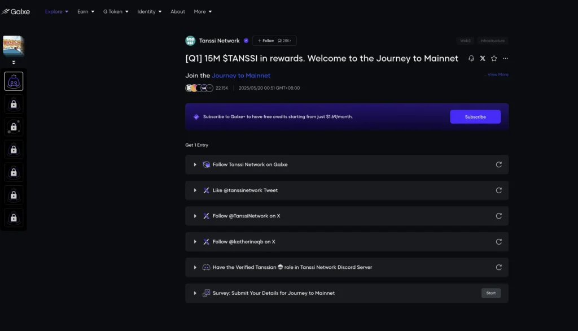Refresh the Verified Tanssian Discord role task
This screenshot has width=578, height=331.
[499, 267]
